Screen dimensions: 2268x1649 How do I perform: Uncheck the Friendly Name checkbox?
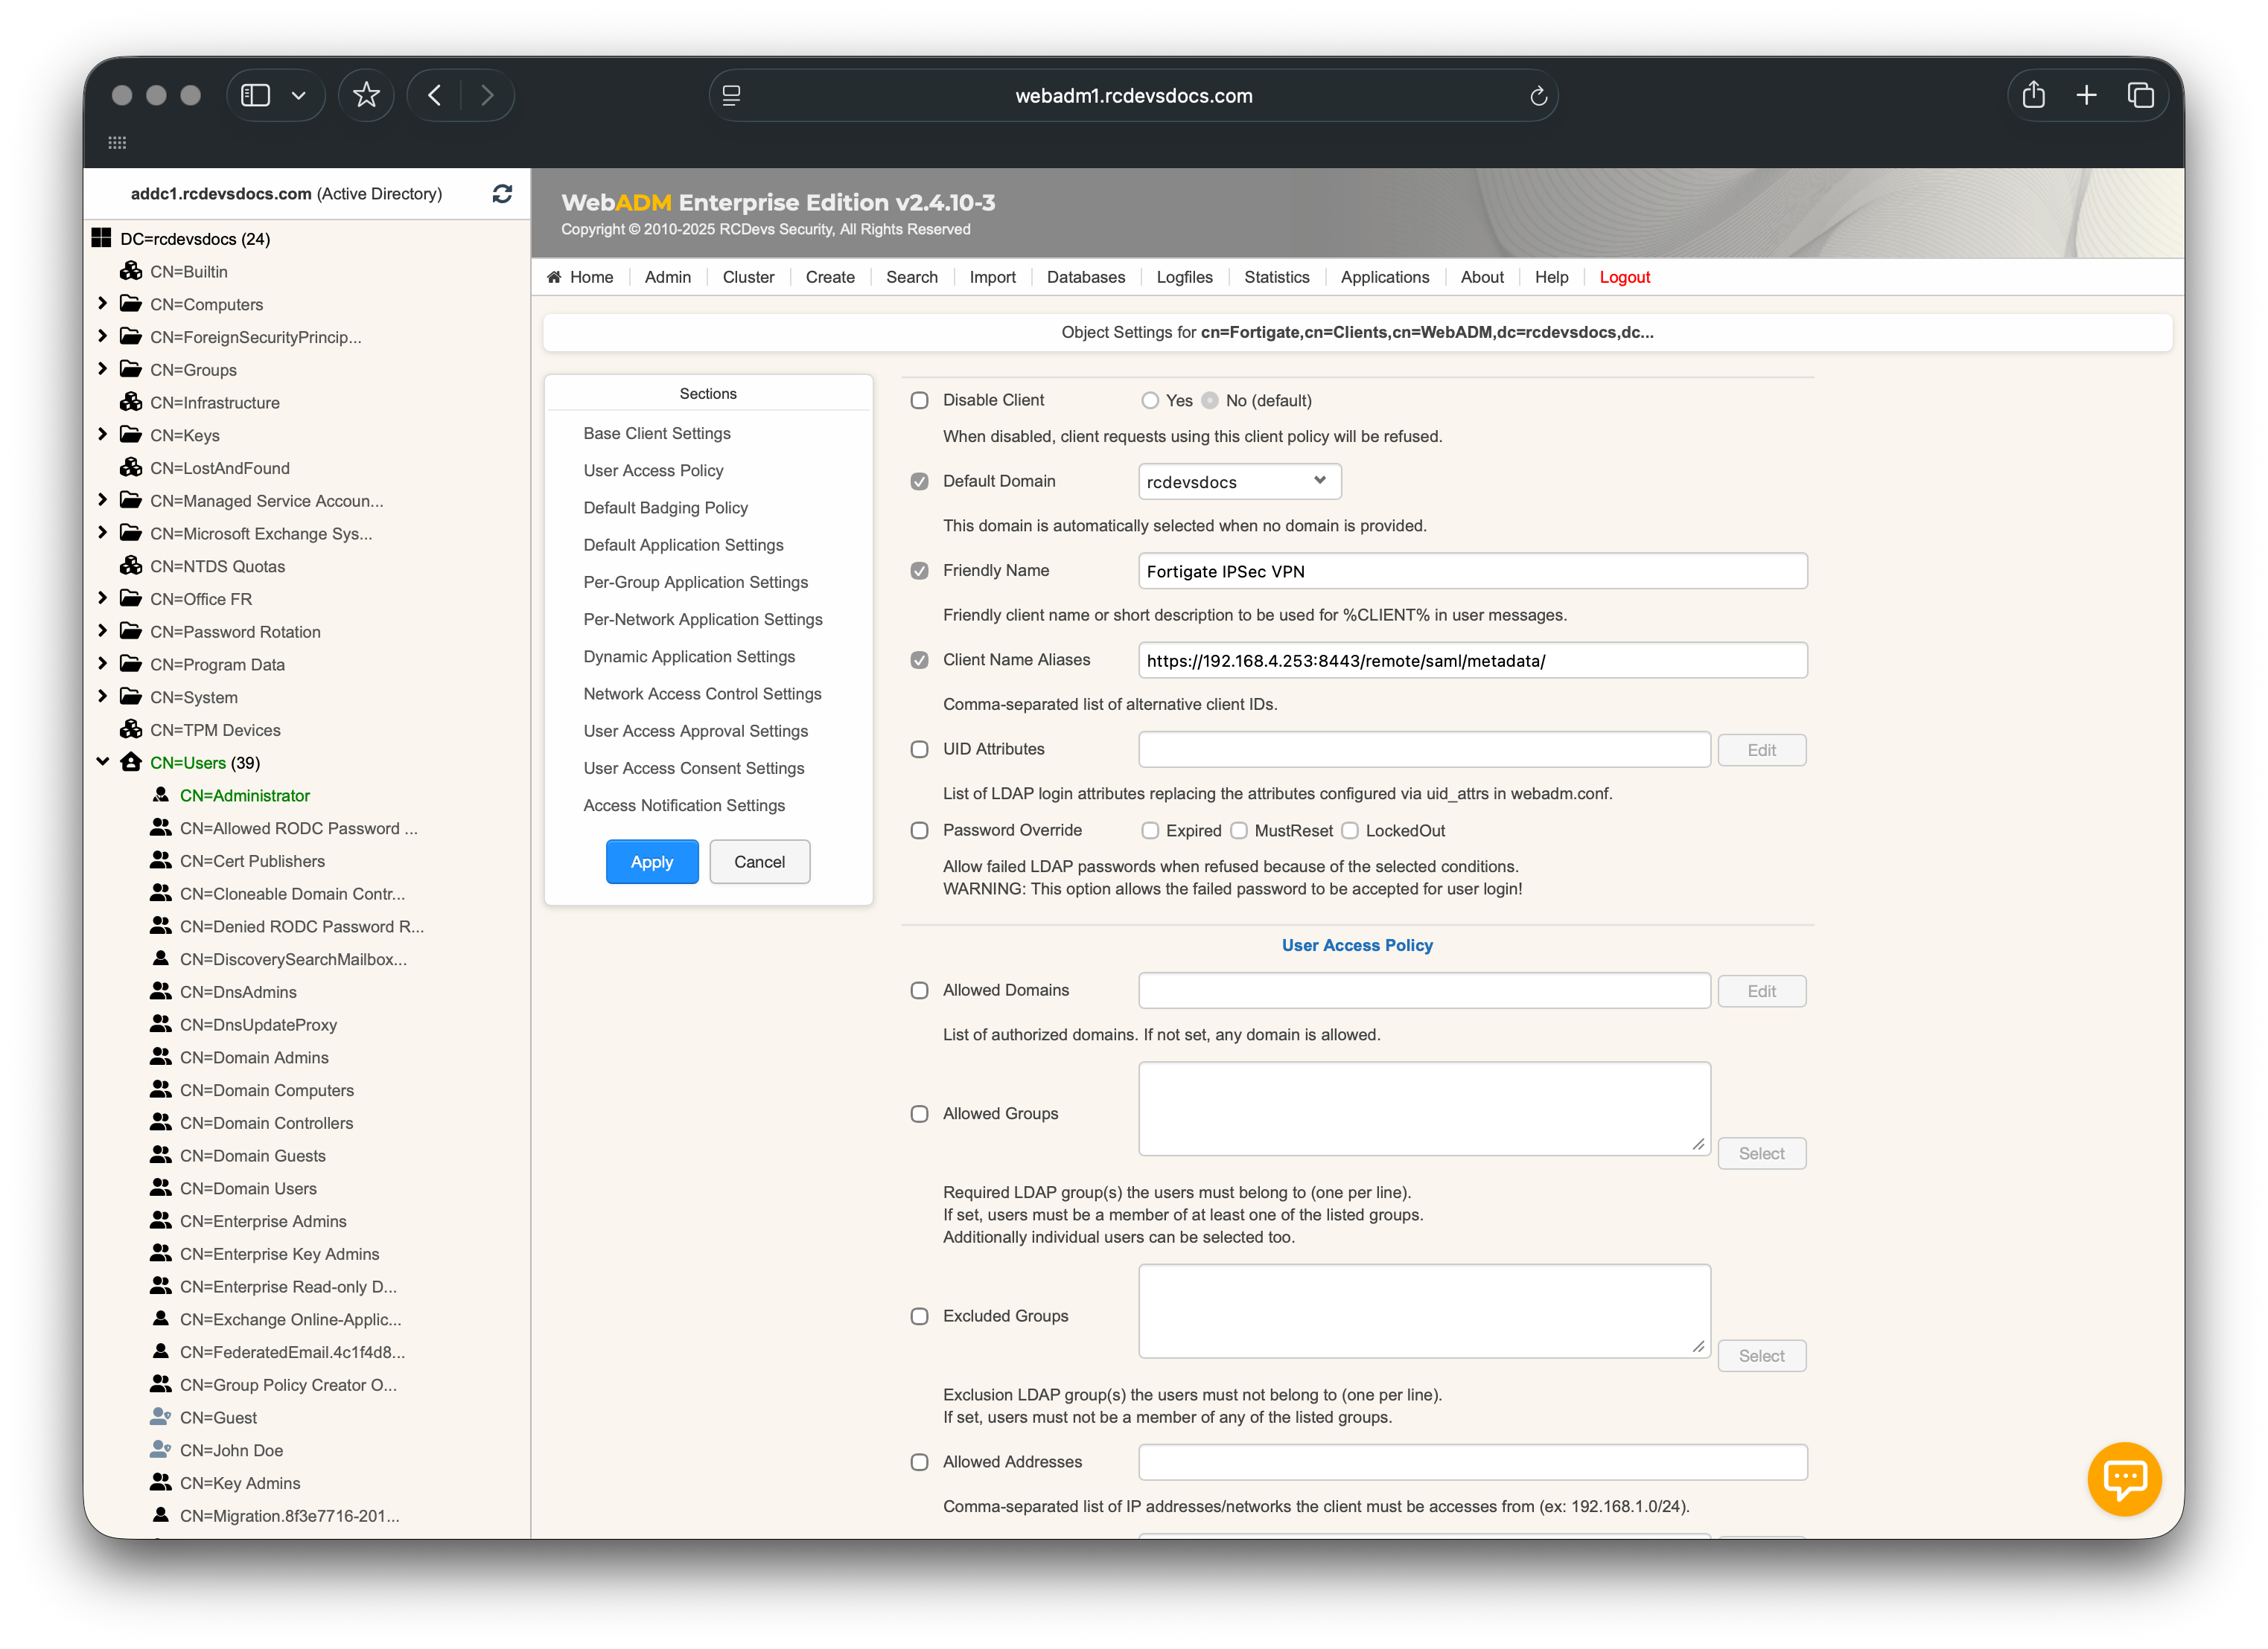point(919,571)
